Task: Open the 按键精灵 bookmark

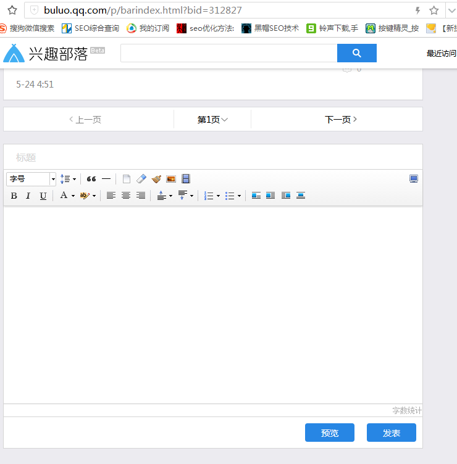Action: point(392,28)
